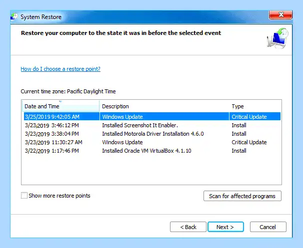Click 'Installed Oracle VM VirtualBox 4.1.10' description
The width and height of the screenshot is (303, 248).
pos(146,151)
